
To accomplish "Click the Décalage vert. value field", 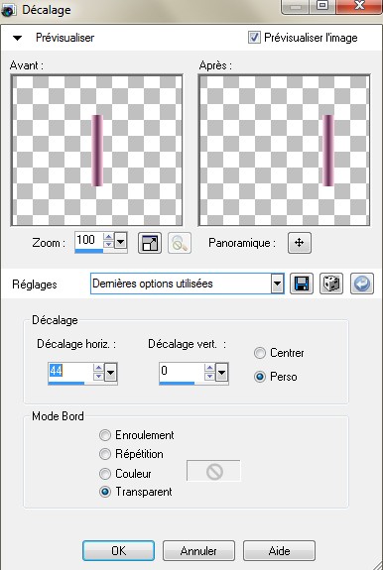I will [x=182, y=371].
